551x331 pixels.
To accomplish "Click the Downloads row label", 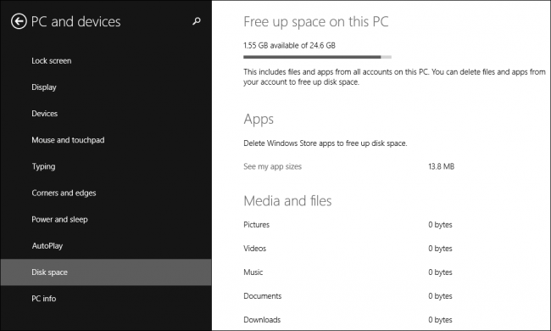I will pos(262,320).
